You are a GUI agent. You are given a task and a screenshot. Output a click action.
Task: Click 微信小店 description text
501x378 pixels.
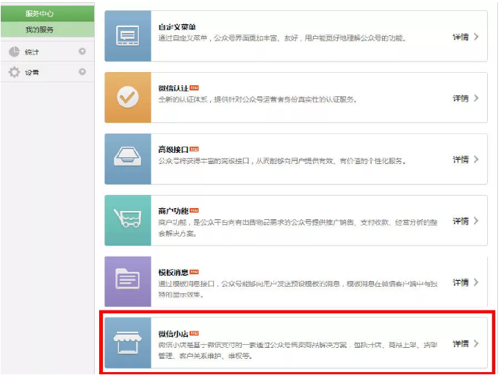298,350
